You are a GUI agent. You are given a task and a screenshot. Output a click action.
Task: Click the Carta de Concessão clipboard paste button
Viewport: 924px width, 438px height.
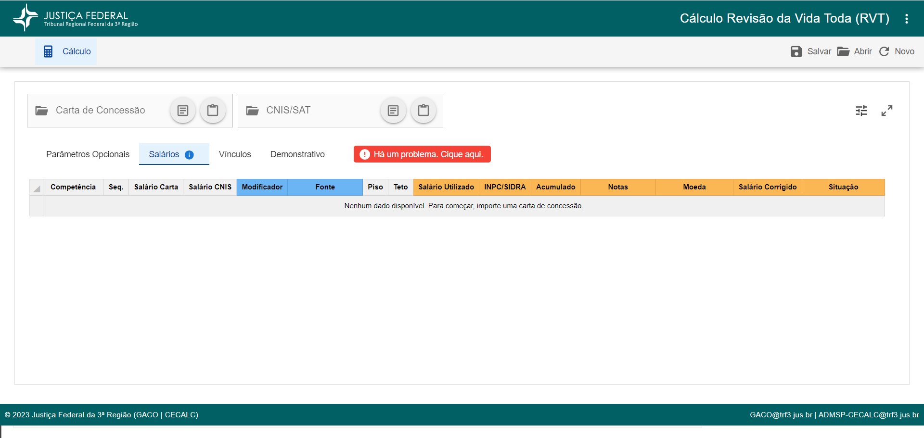click(213, 111)
